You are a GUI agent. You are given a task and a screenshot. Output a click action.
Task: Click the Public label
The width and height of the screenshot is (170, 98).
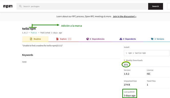pos(34,33)
